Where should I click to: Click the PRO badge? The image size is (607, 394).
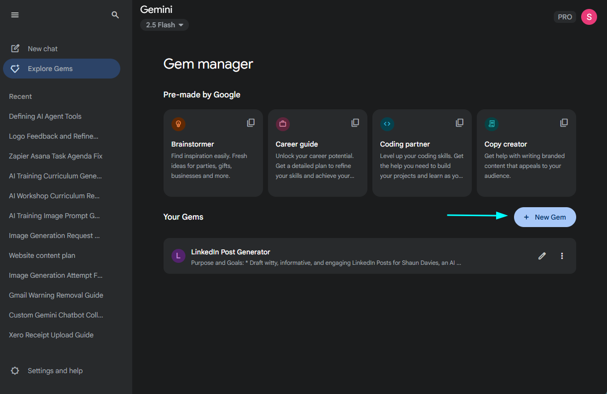pyautogui.click(x=565, y=17)
